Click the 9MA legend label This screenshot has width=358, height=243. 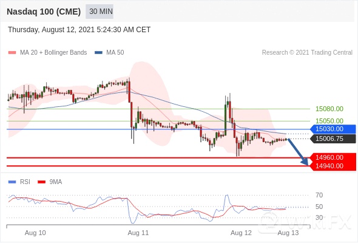tap(56, 182)
